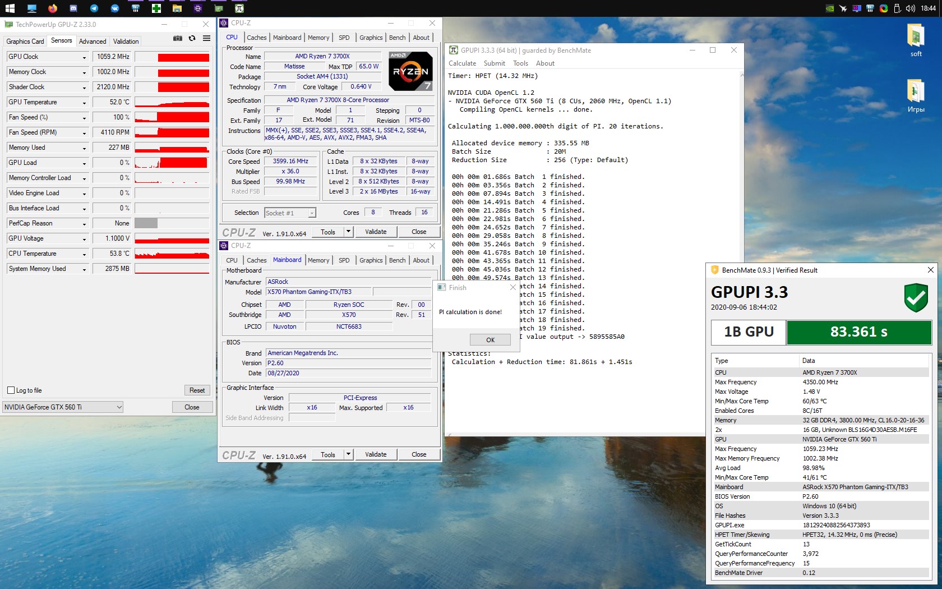Open the NVIDIA tray icon
Image resolution: width=942 pixels, height=589 pixels.
tap(830, 8)
